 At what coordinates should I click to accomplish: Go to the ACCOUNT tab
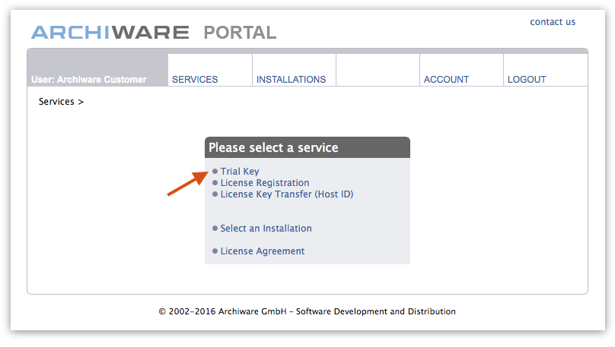446,79
